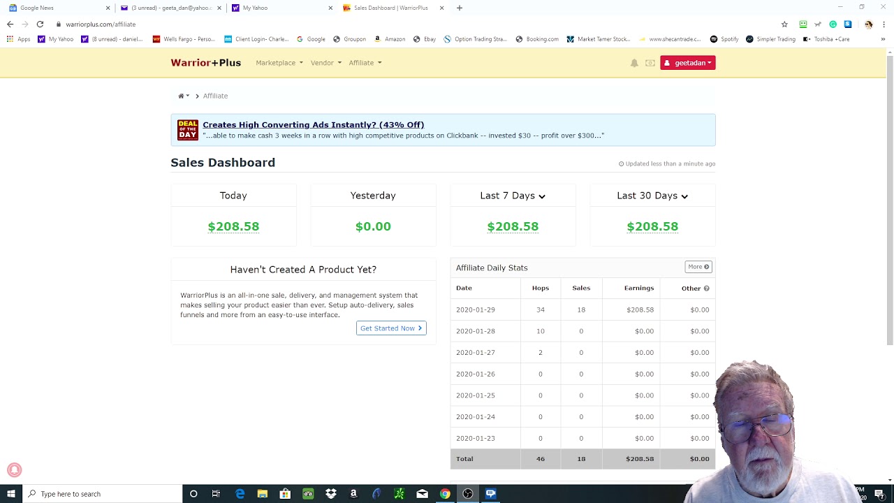Image resolution: width=894 pixels, height=503 pixels.
Task: Open File Explorer from taskbar
Action: (263, 494)
